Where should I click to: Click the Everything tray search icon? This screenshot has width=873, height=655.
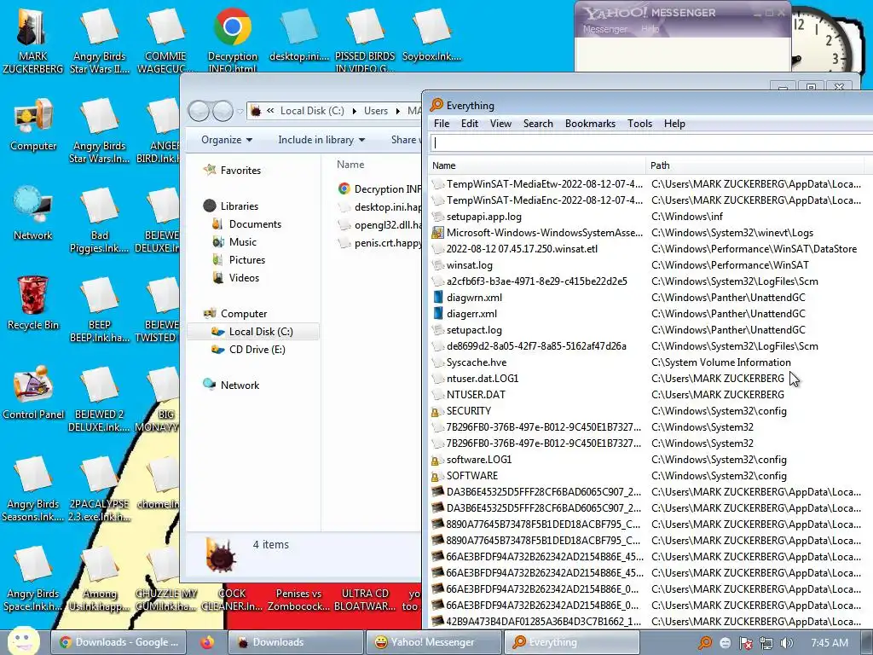click(x=705, y=643)
